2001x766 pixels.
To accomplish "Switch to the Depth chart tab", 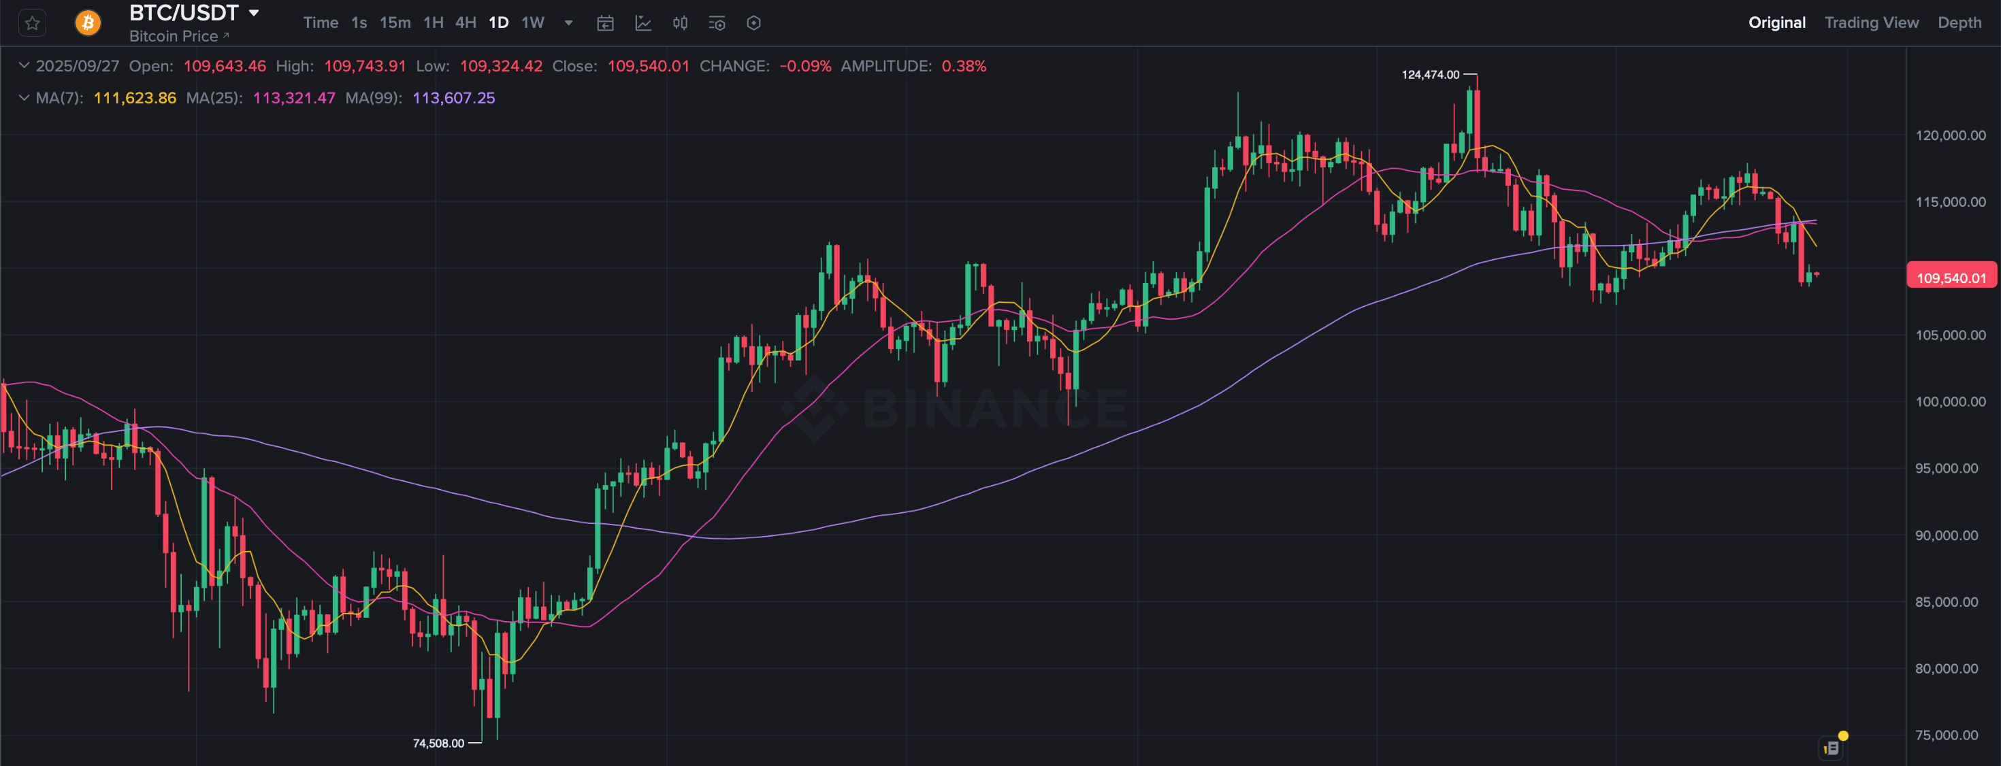I will click(1959, 22).
